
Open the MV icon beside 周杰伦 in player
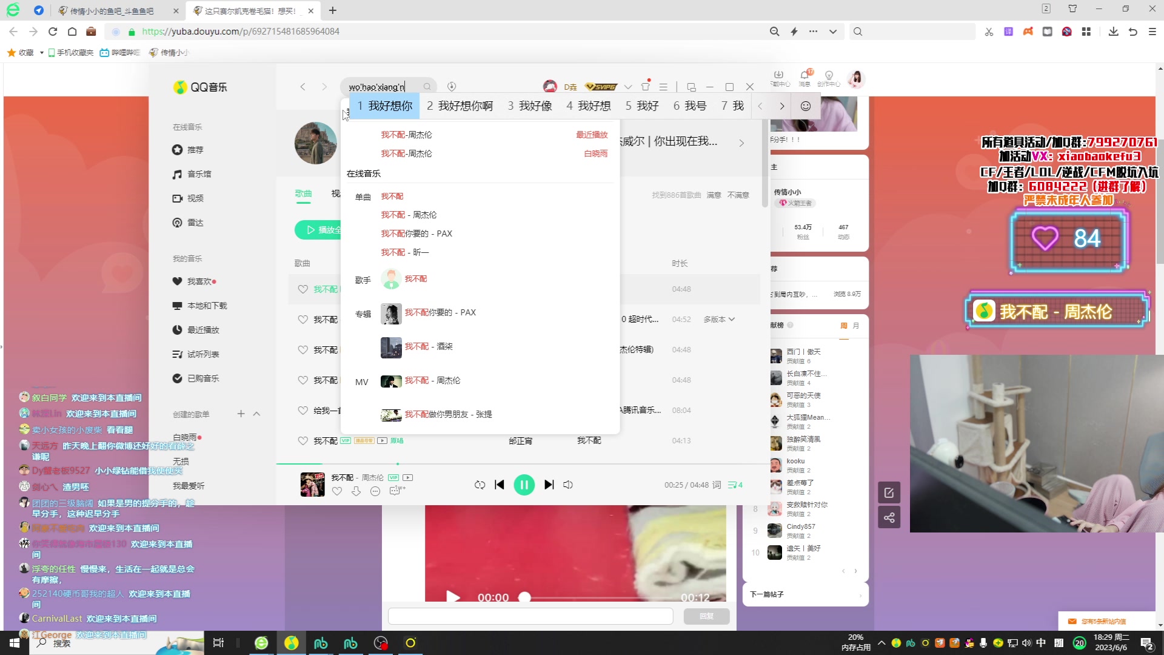click(x=408, y=477)
